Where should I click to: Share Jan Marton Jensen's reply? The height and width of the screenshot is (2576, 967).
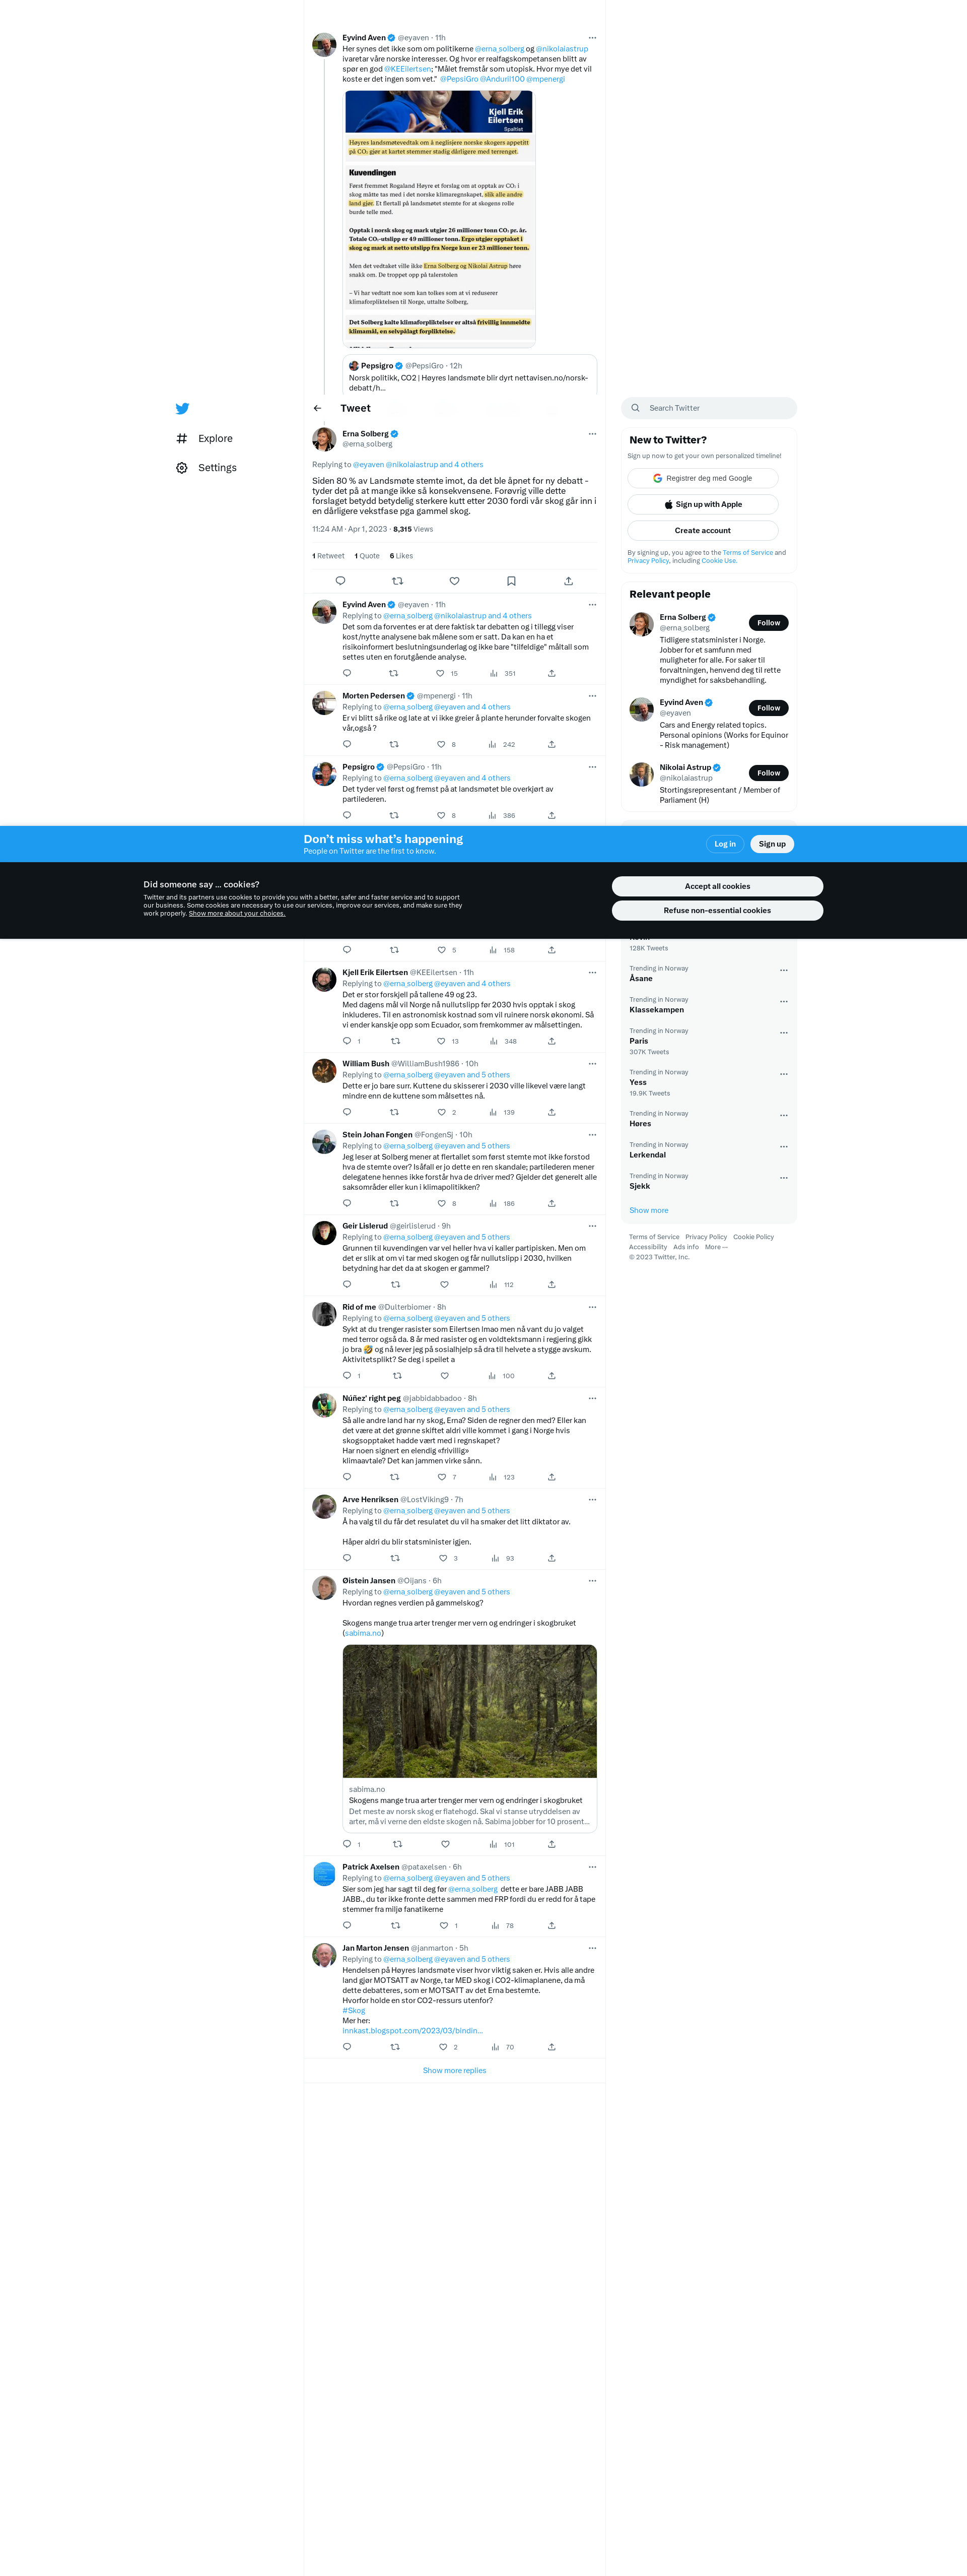(x=551, y=2047)
